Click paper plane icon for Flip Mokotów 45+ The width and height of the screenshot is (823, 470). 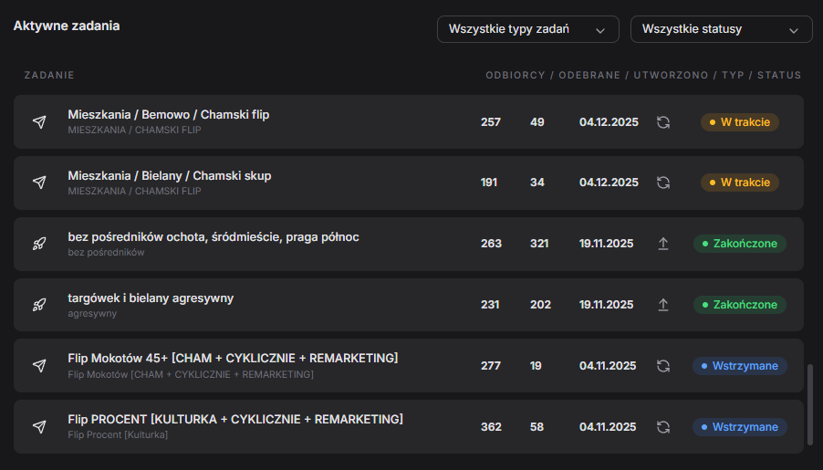pyautogui.click(x=39, y=366)
